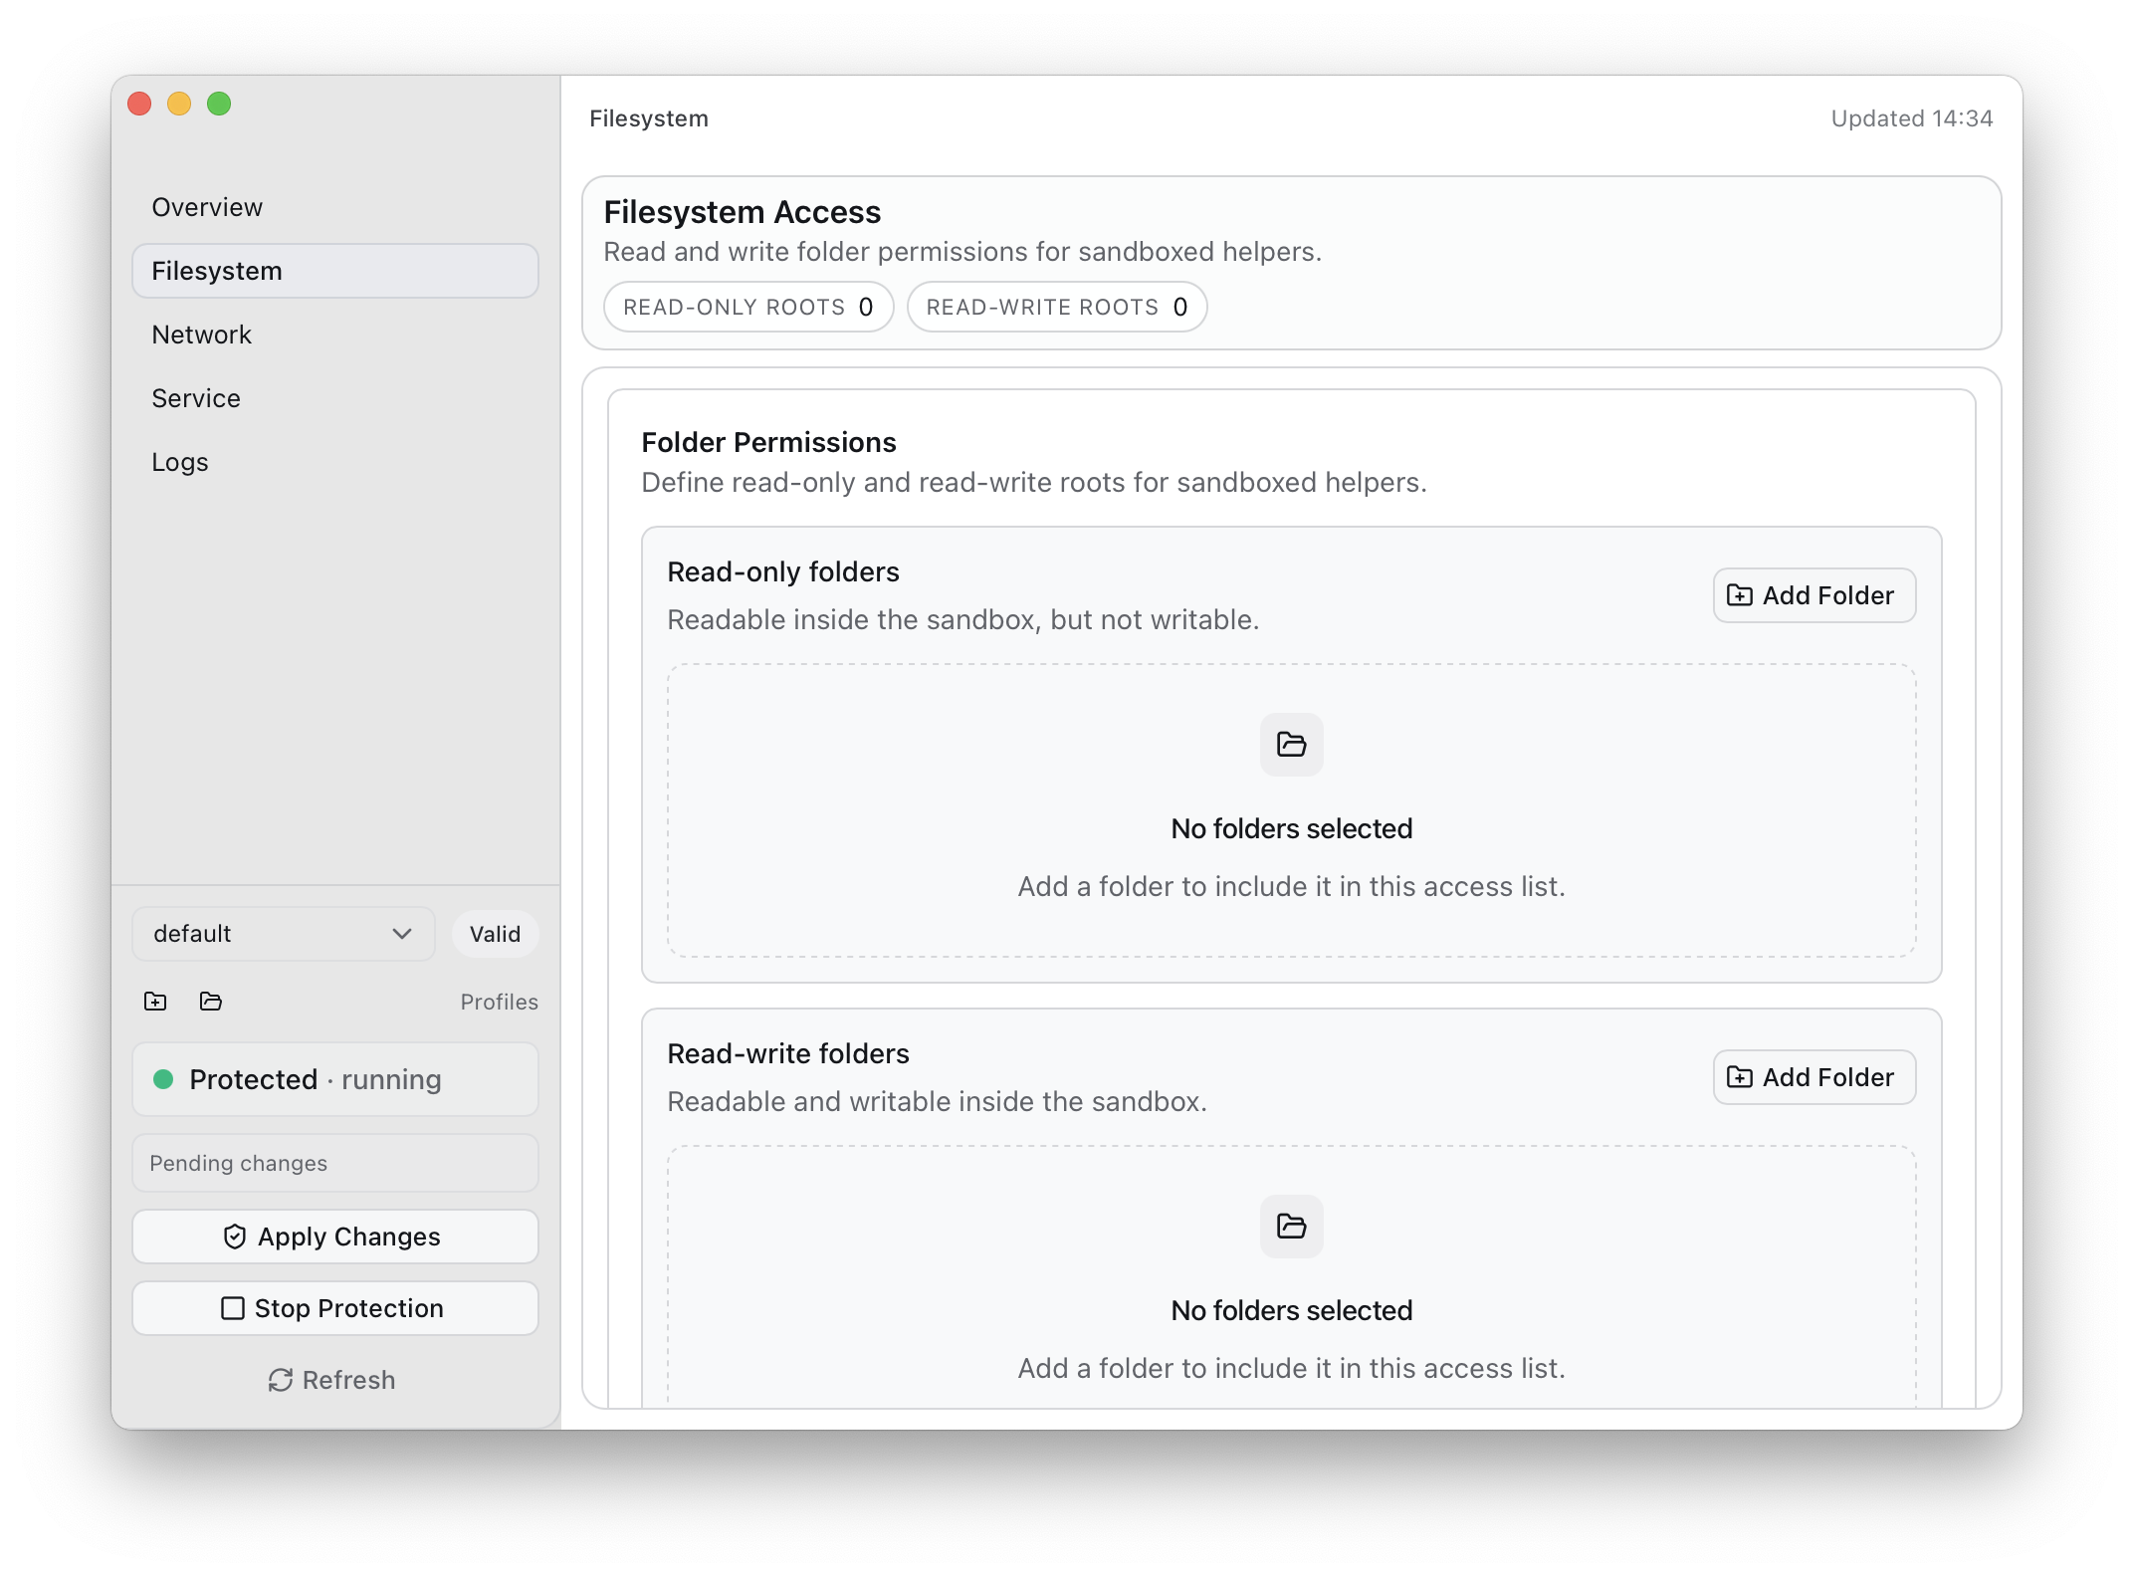Click the square checkbox icon on Stop Protection
This screenshot has width=2134, height=1577.
(x=233, y=1308)
